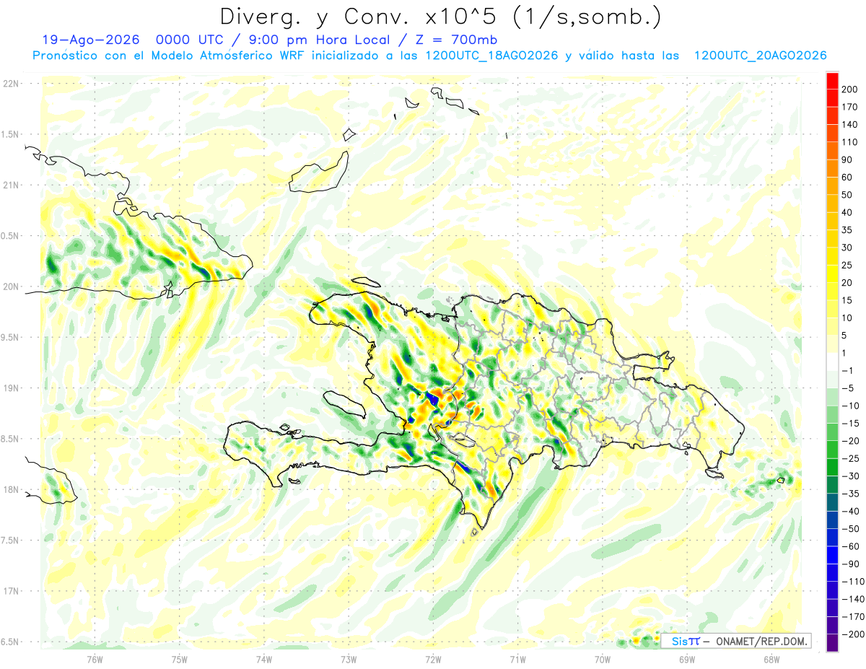Click the '-90' color scale label
The width and height of the screenshot is (866, 669).
(x=852, y=564)
